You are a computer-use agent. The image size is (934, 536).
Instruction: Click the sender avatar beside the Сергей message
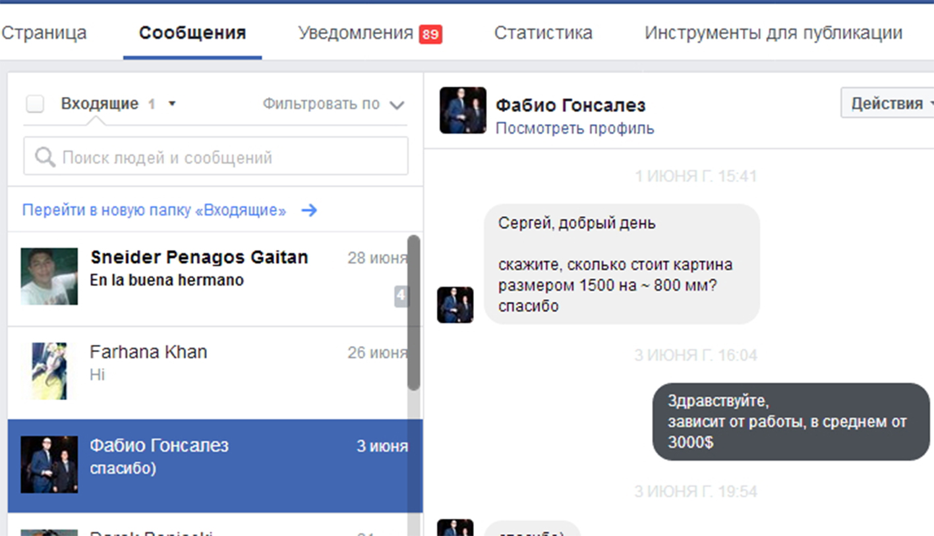(x=455, y=305)
